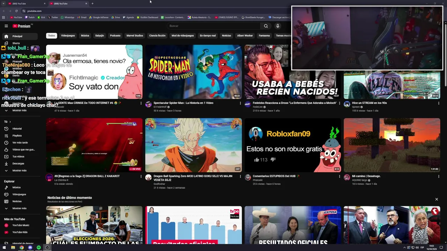Open options for Mi camino Desahogo video

pos(439,176)
